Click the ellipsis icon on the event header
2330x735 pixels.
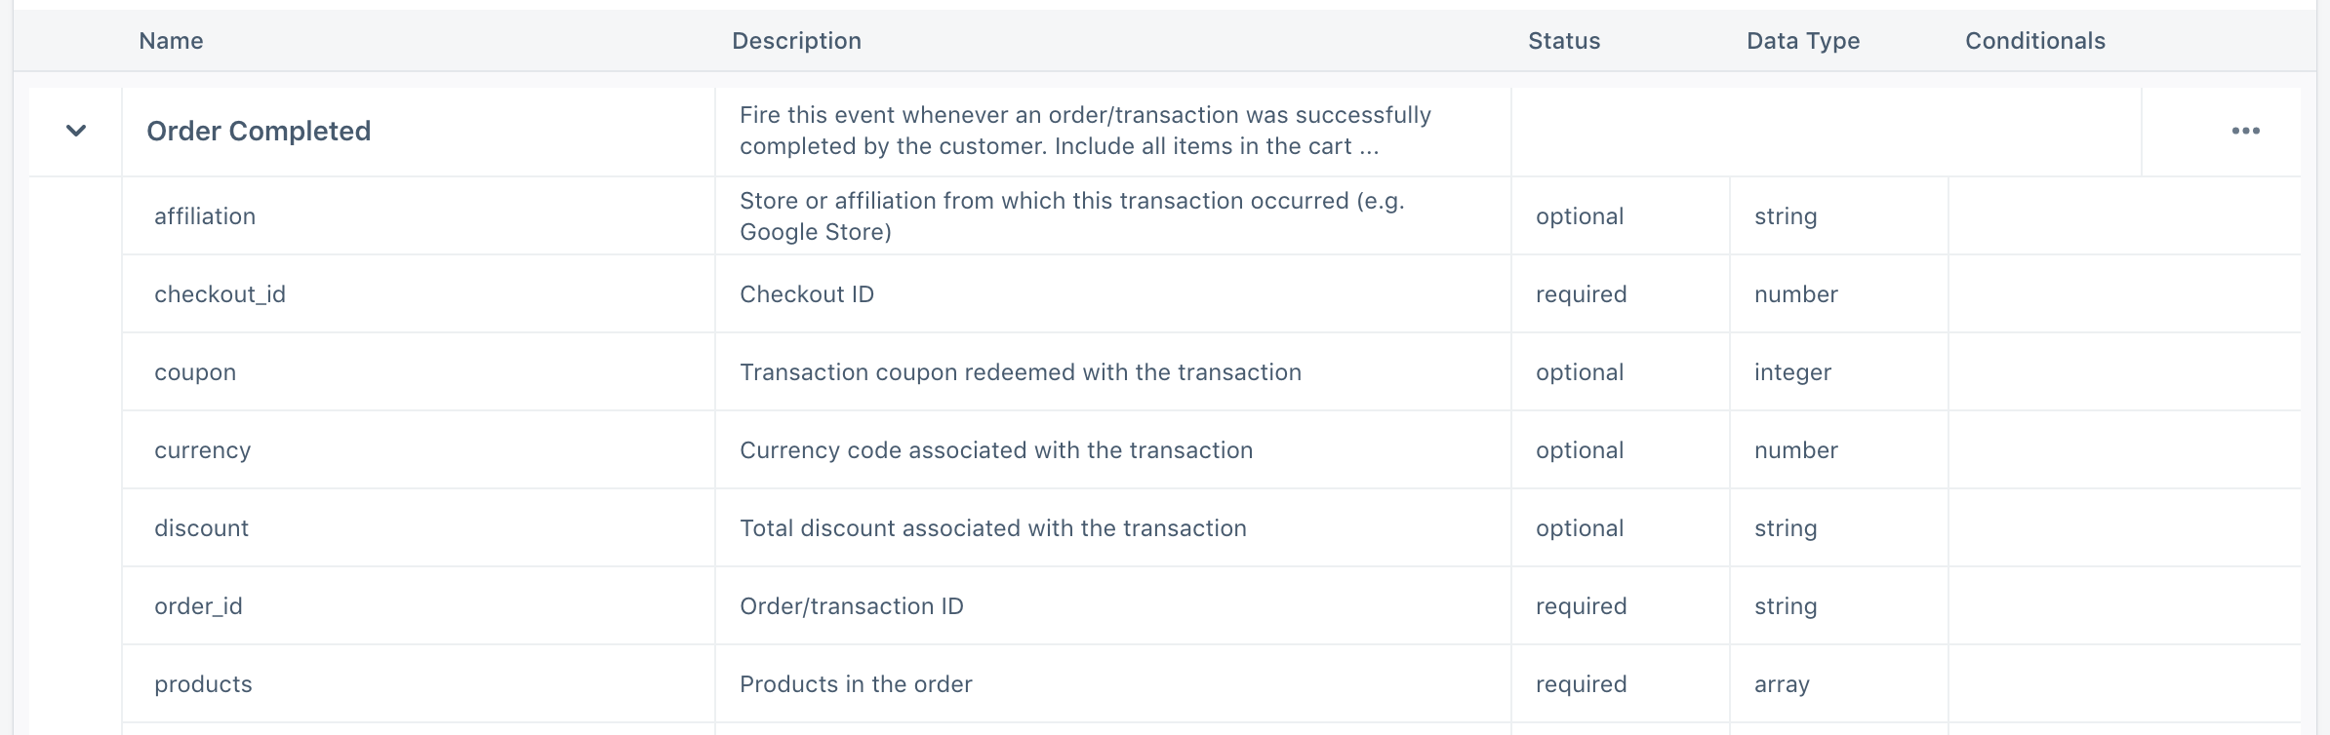pyautogui.click(x=2245, y=130)
